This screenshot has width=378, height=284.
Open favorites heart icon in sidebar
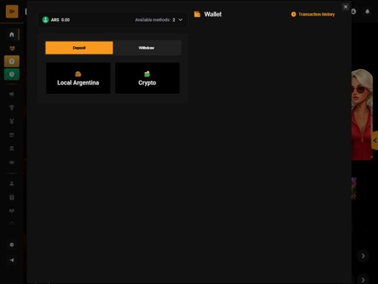[12, 48]
